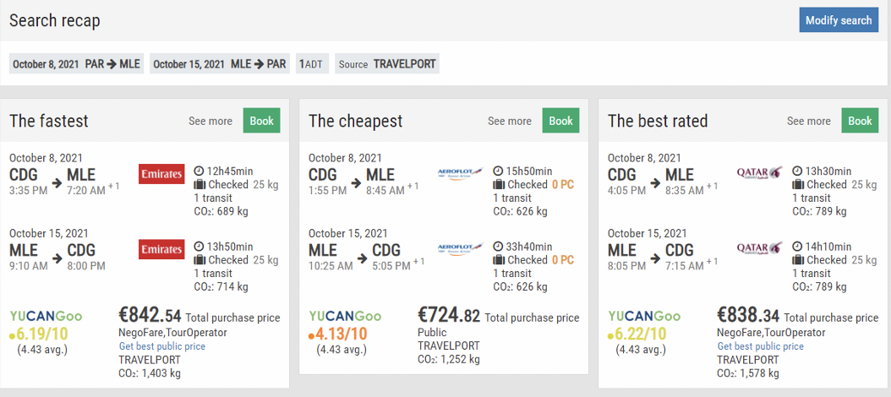This screenshot has width=891, height=397.
Task: Book the cheapest flight option
Action: [x=560, y=121]
